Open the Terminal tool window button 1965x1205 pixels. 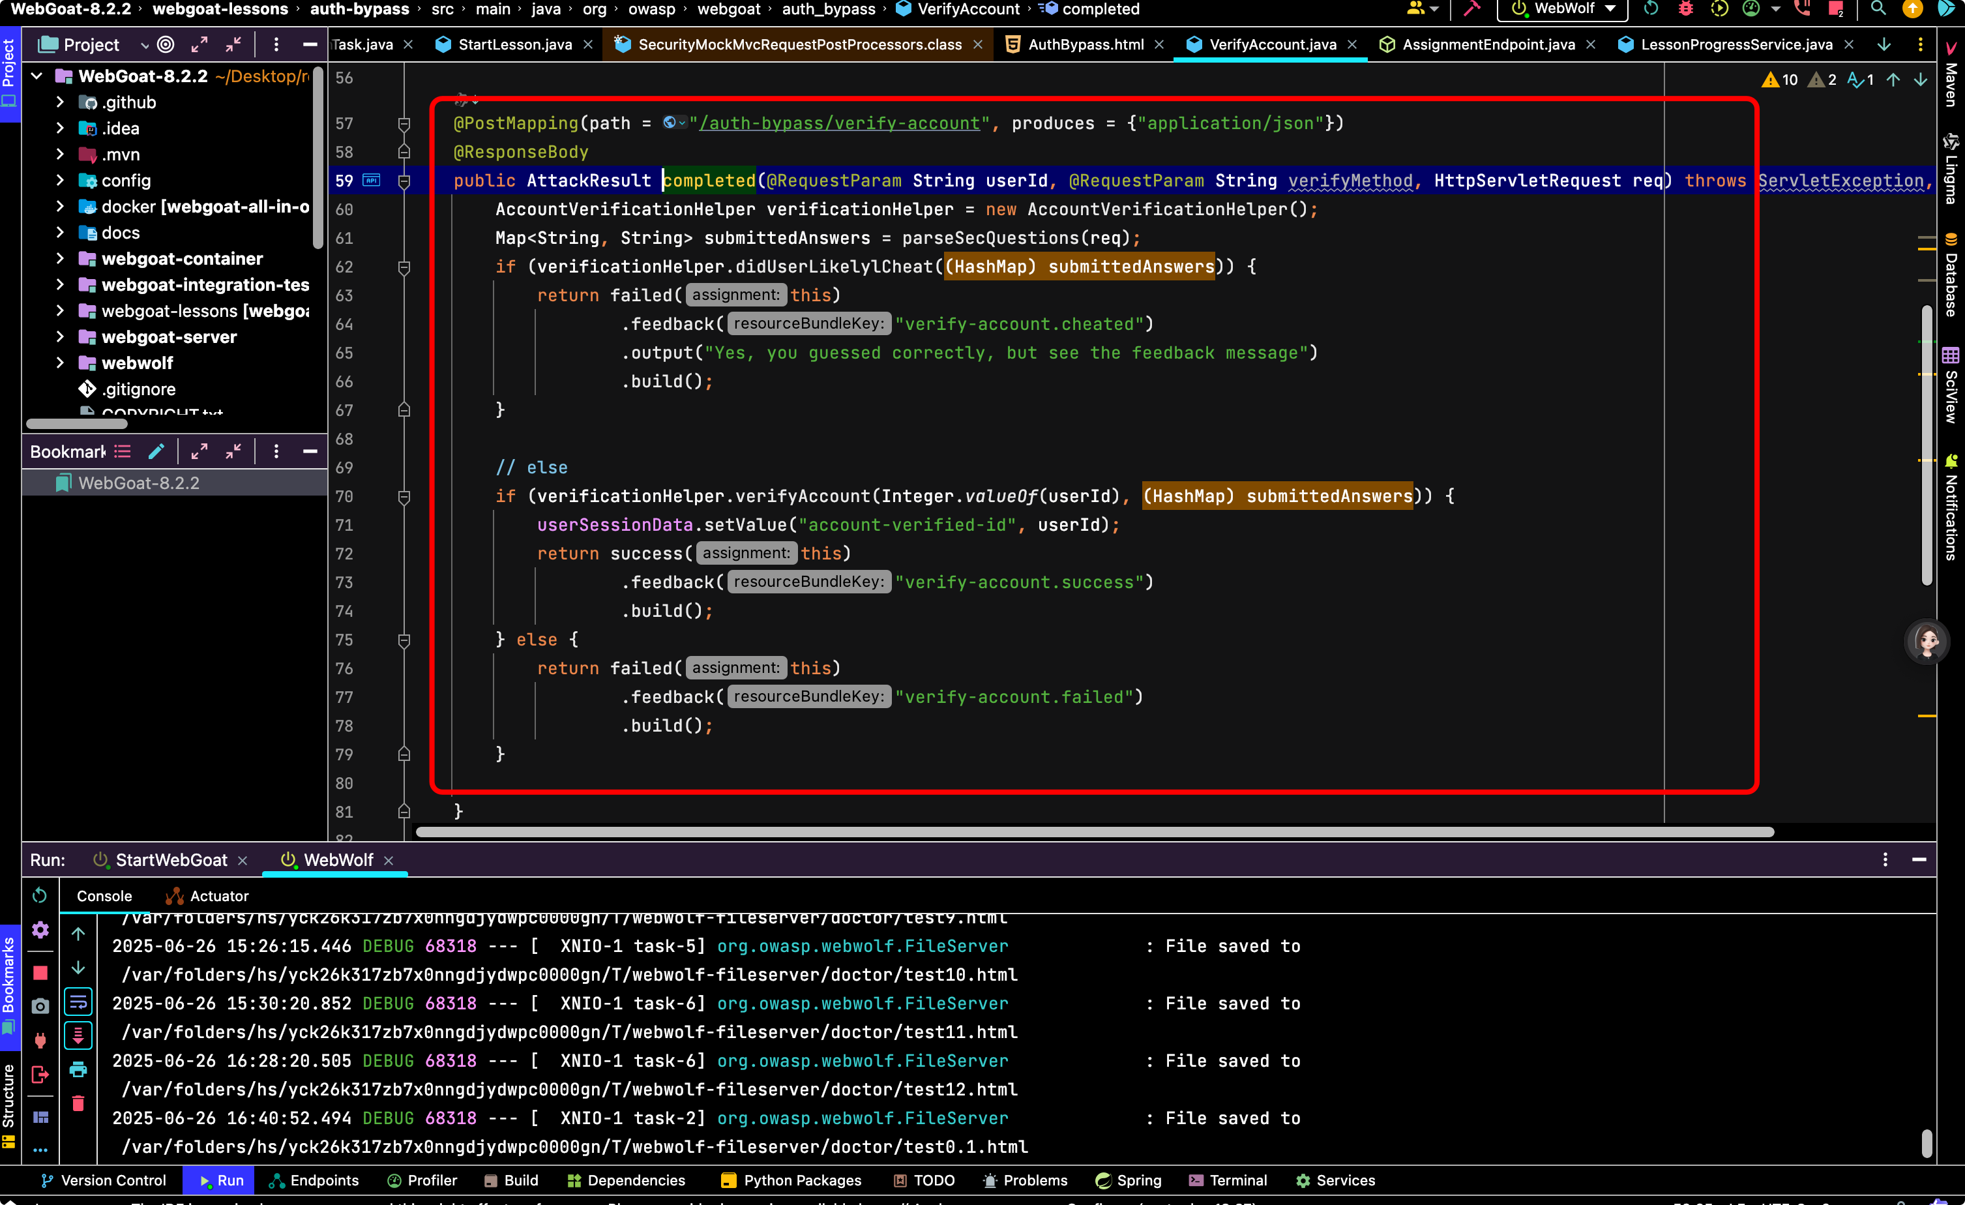pyautogui.click(x=1228, y=1180)
